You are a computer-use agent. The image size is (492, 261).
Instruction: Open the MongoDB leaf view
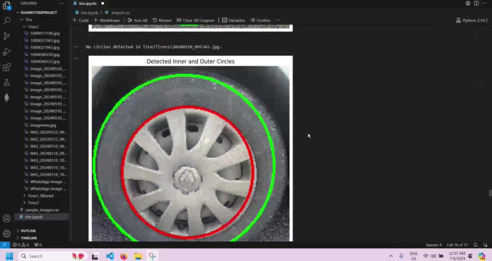6,98
